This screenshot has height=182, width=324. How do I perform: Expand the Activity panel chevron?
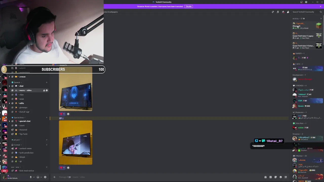pos(321,18)
